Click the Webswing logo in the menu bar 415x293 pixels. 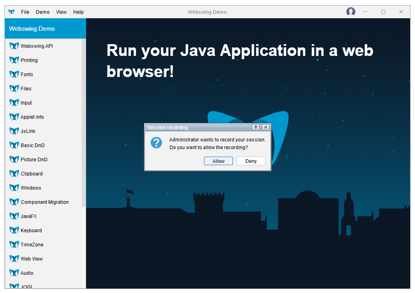pos(11,12)
